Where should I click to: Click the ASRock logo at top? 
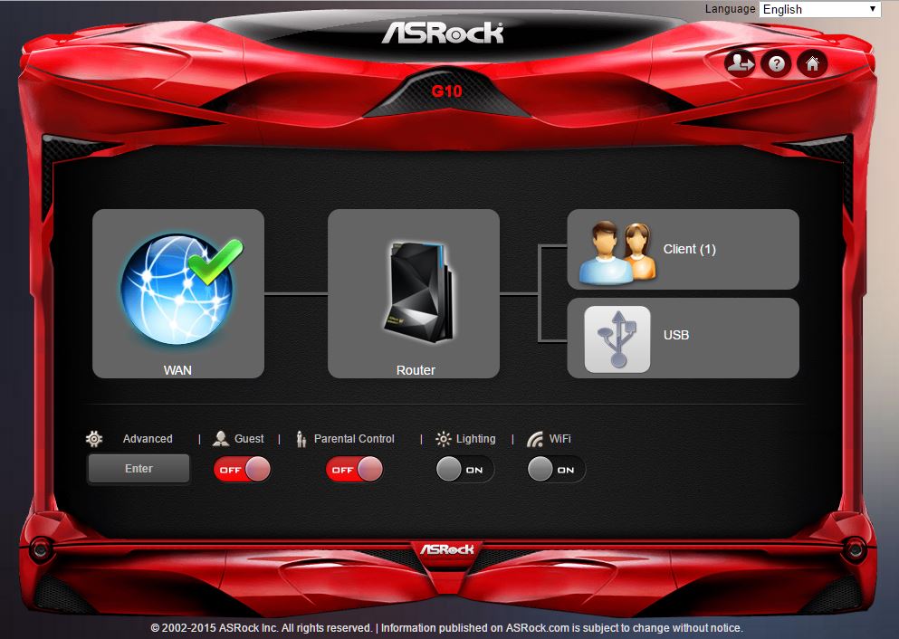443,33
